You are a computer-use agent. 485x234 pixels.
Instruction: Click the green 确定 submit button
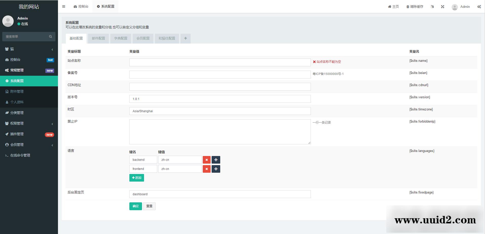[135, 206]
